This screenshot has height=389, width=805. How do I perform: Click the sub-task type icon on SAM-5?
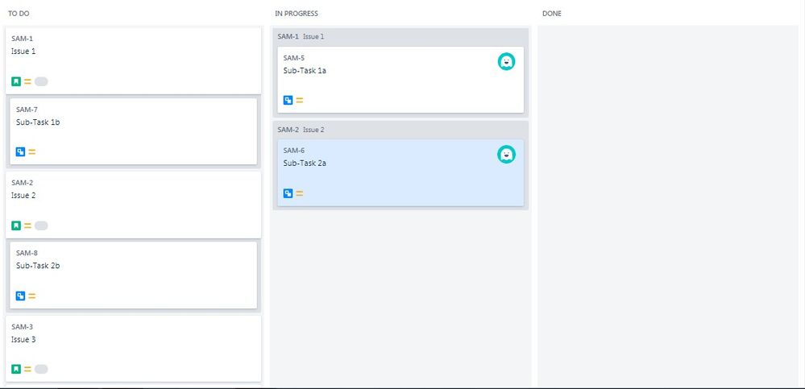point(288,101)
